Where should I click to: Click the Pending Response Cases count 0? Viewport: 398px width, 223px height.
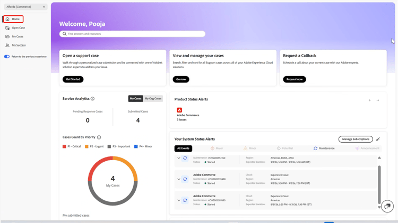point(88,120)
